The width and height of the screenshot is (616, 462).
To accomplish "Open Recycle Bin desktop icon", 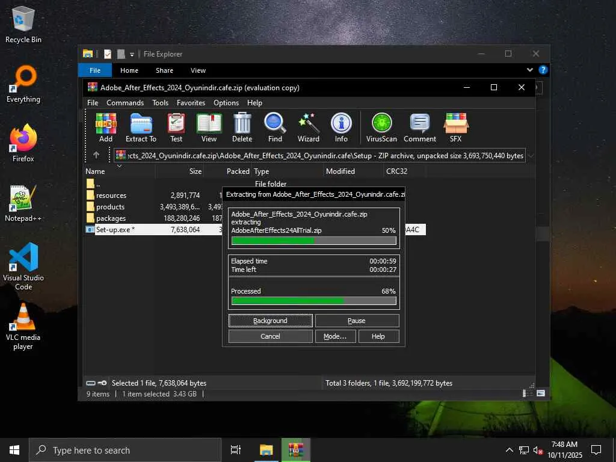I will point(23,24).
